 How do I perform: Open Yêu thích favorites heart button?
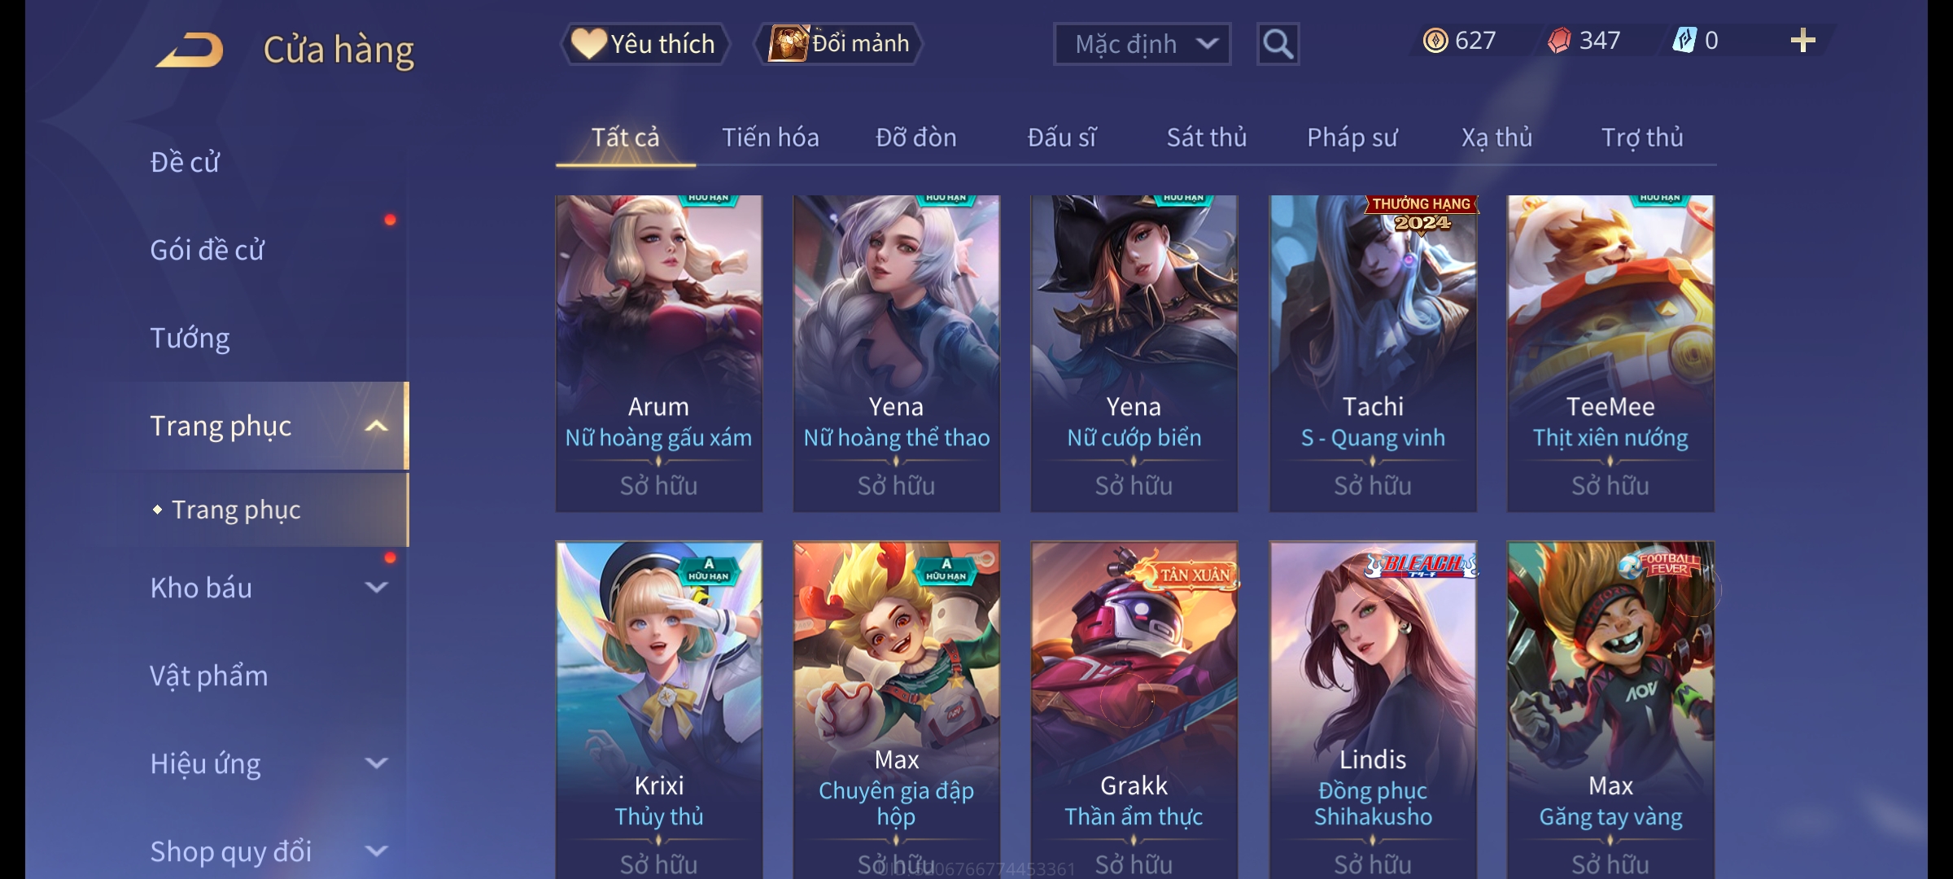tap(644, 44)
